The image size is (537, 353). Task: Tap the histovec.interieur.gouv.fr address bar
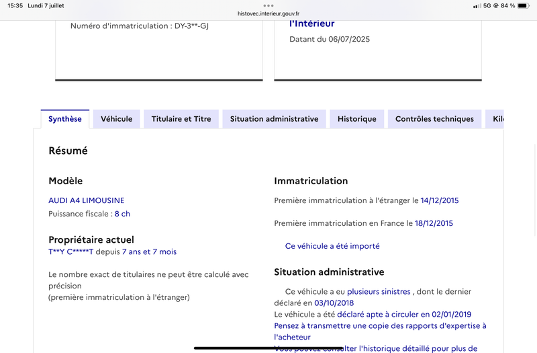click(x=268, y=13)
